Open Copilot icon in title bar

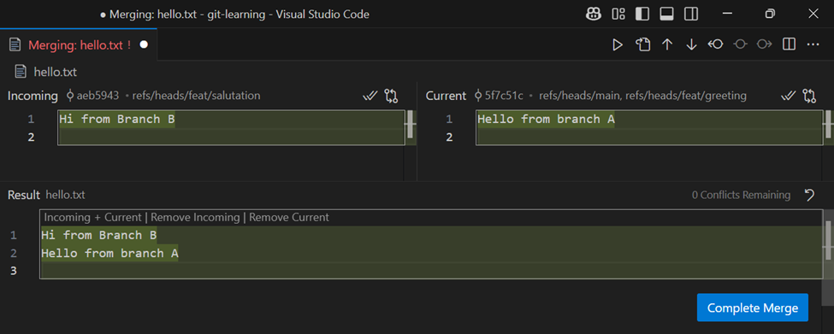(594, 15)
